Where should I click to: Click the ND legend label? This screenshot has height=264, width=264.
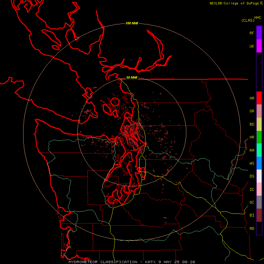pyautogui.click(x=252, y=229)
